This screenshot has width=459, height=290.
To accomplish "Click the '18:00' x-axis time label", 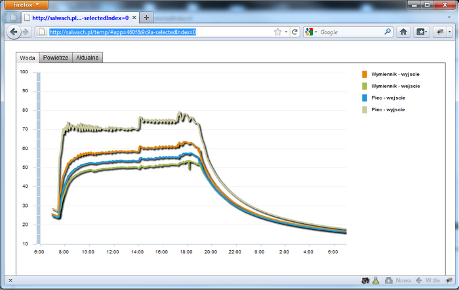I will (x=186, y=251).
